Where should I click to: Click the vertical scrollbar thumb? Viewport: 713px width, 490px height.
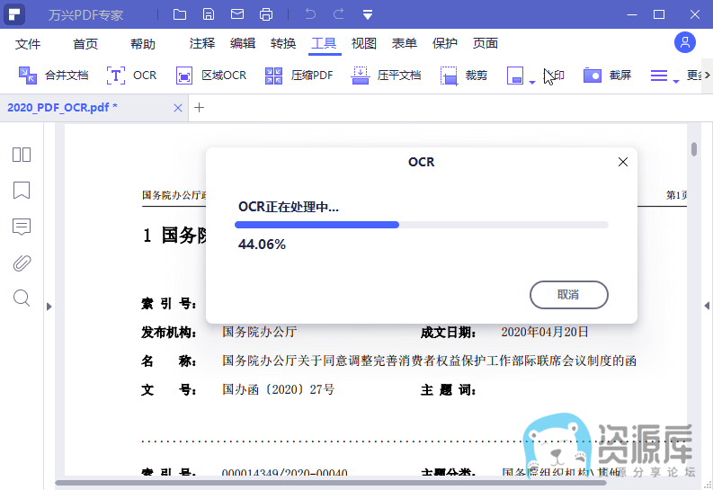click(x=694, y=149)
